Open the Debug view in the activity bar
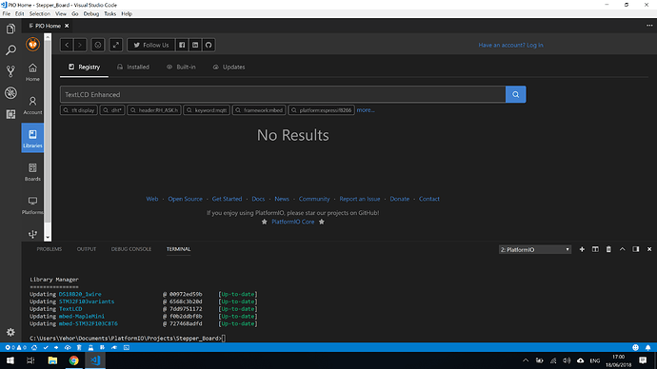This screenshot has height=369, width=657. tap(10, 92)
